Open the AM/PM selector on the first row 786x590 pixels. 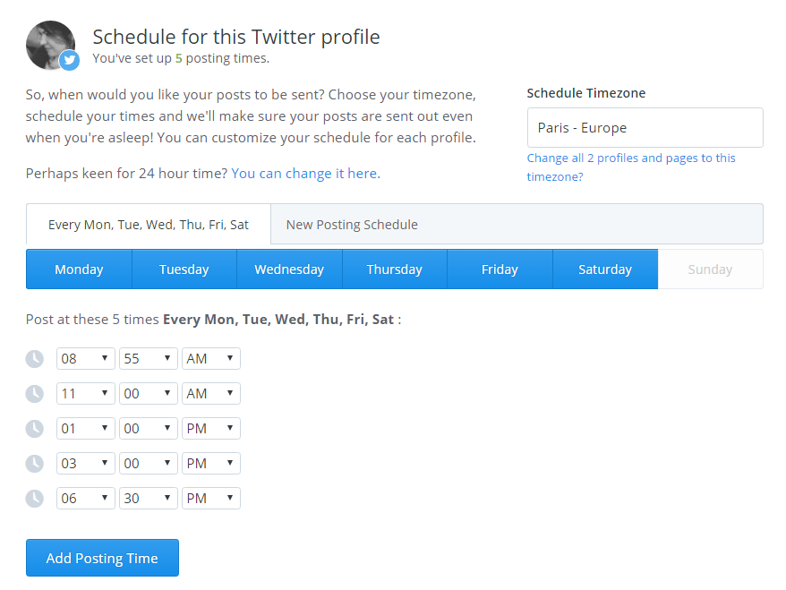(x=210, y=358)
